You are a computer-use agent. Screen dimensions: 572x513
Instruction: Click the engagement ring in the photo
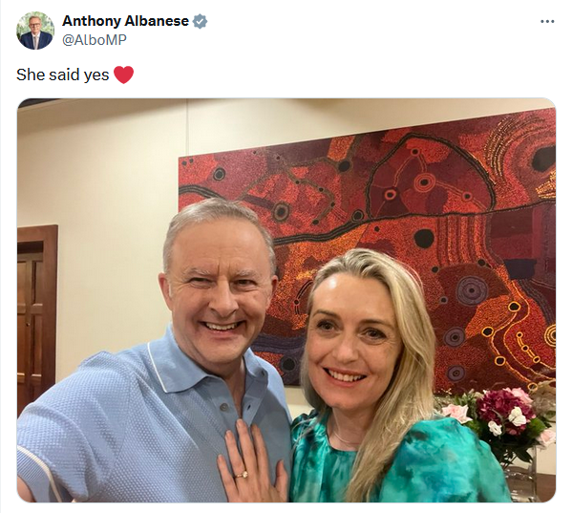(x=243, y=475)
